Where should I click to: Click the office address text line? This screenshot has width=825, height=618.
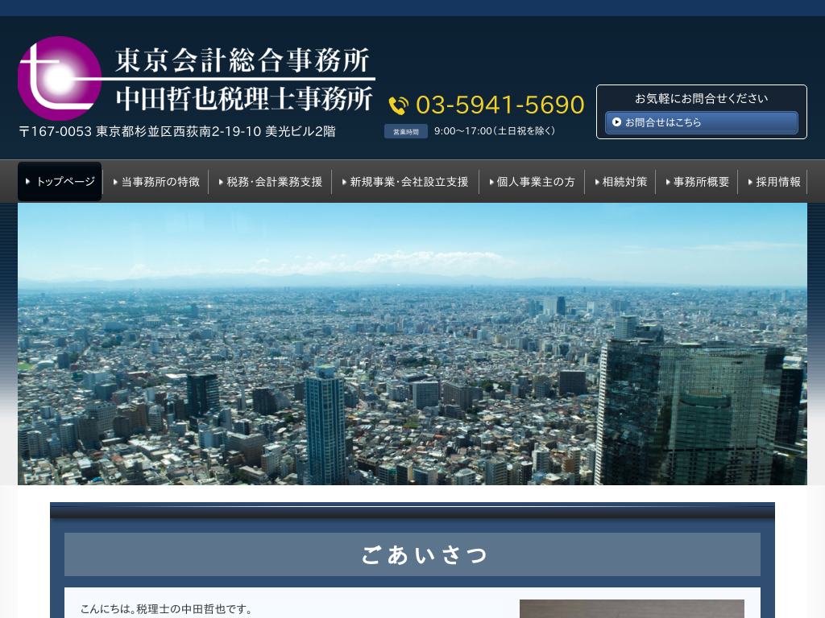point(177,131)
